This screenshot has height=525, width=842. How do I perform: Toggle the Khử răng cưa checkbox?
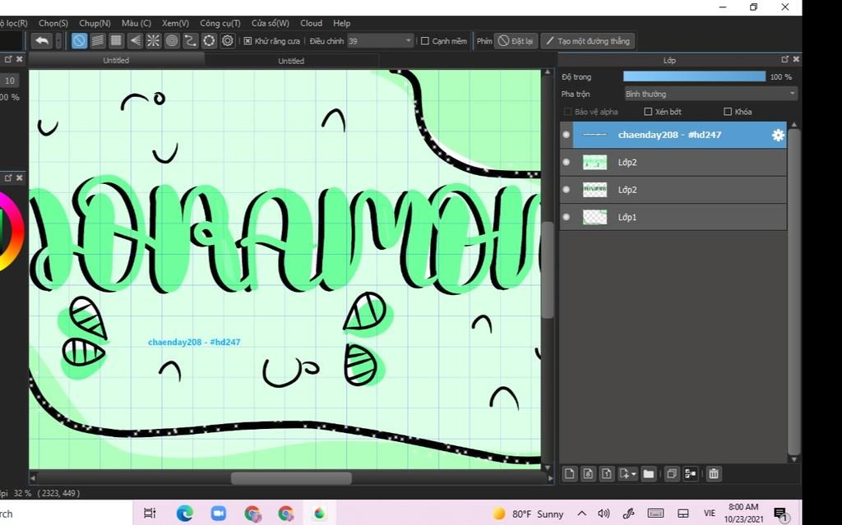248,41
